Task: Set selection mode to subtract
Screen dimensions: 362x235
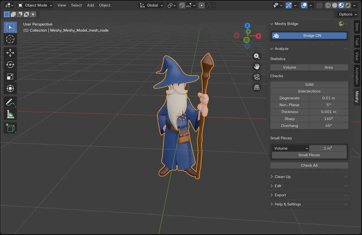Action: (20, 14)
